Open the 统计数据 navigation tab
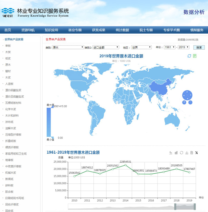Image resolution: width=208 pixels, height=212 pixels. (x=122, y=30)
